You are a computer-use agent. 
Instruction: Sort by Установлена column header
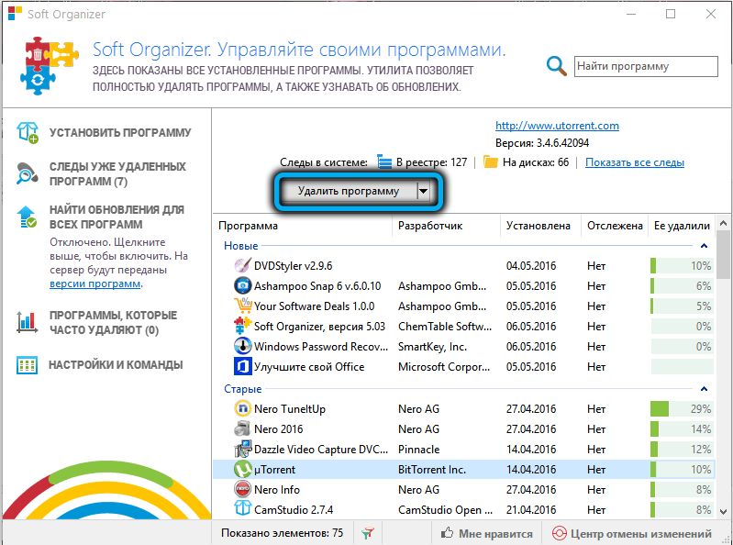pos(538,226)
